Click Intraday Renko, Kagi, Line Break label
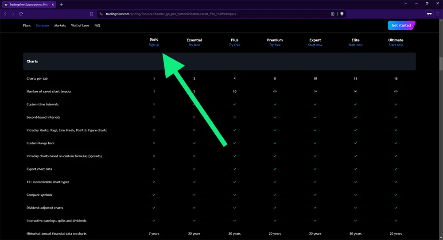The width and height of the screenshot is (443, 240). (66, 130)
